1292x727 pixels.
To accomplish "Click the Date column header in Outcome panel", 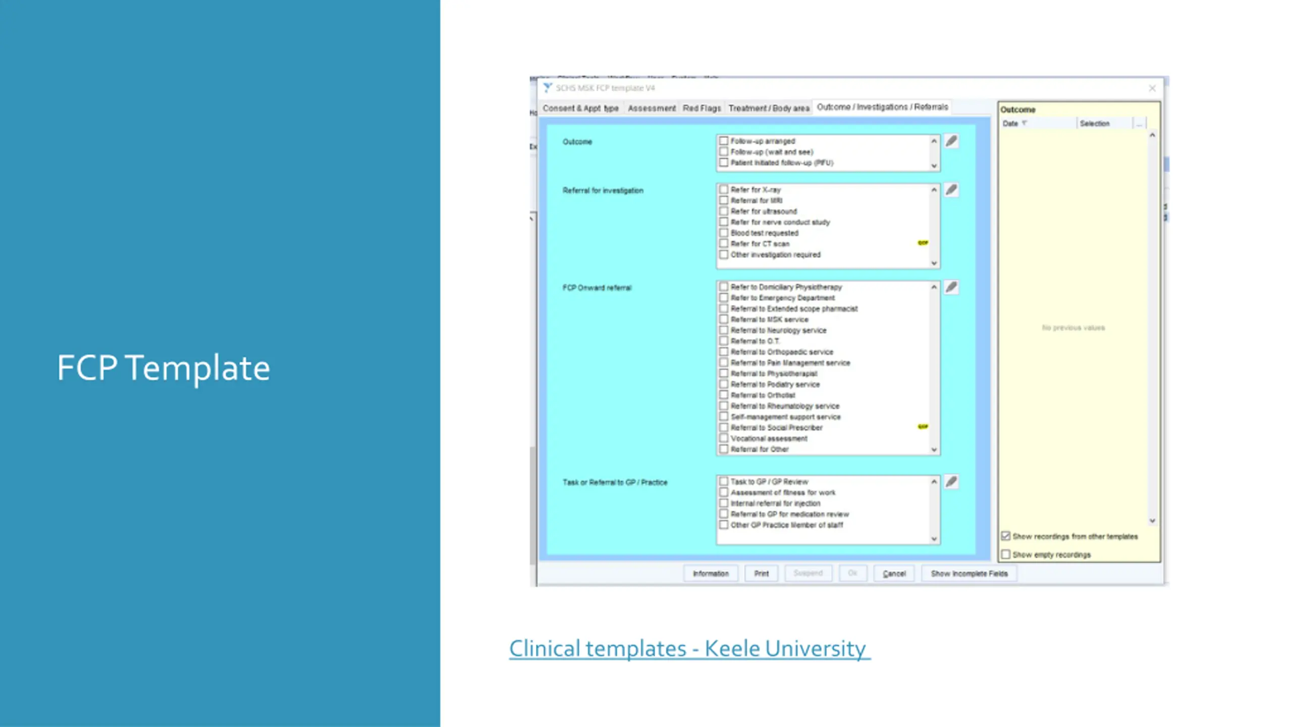I will point(1039,123).
